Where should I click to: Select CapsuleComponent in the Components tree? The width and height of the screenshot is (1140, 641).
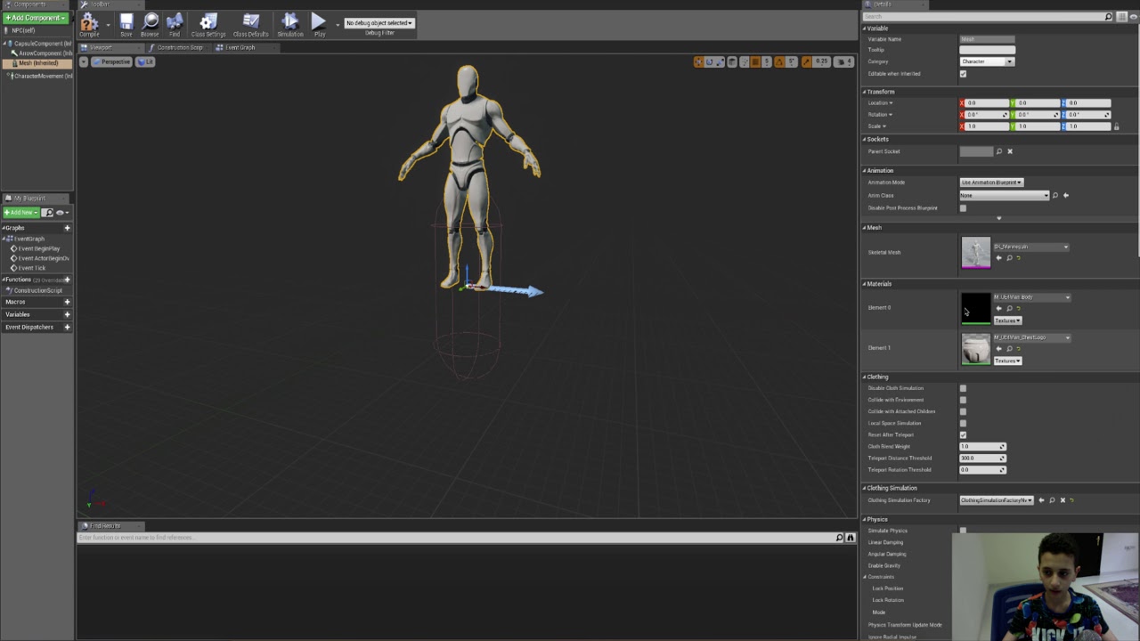[41, 43]
